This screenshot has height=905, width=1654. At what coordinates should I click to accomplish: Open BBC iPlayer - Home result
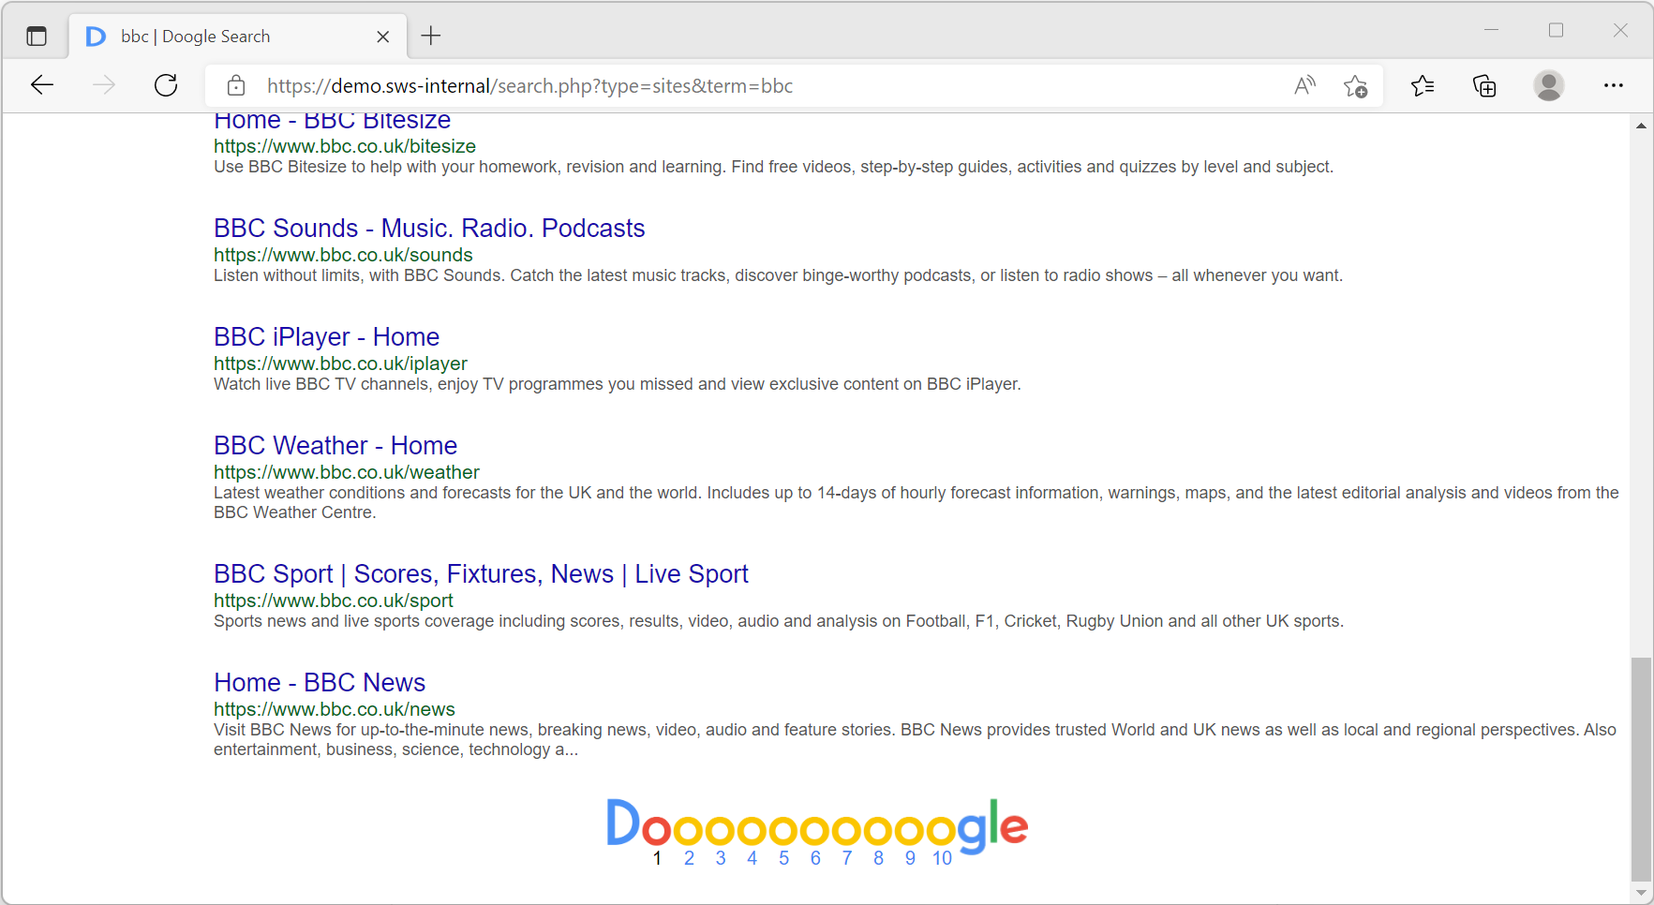pos(326,337)
